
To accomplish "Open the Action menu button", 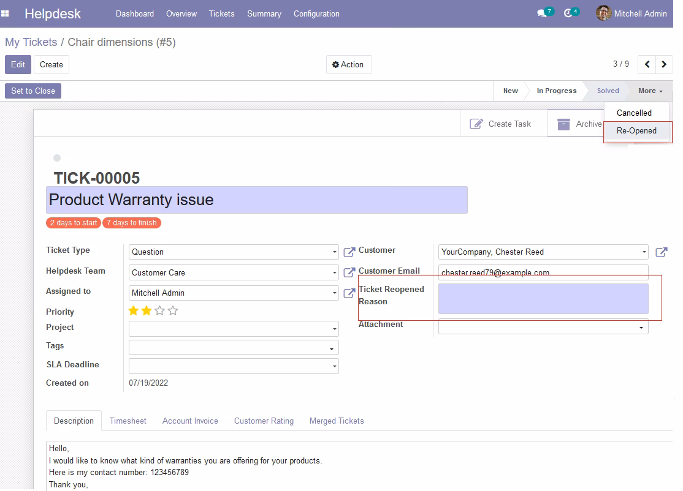I will point(348,64).
